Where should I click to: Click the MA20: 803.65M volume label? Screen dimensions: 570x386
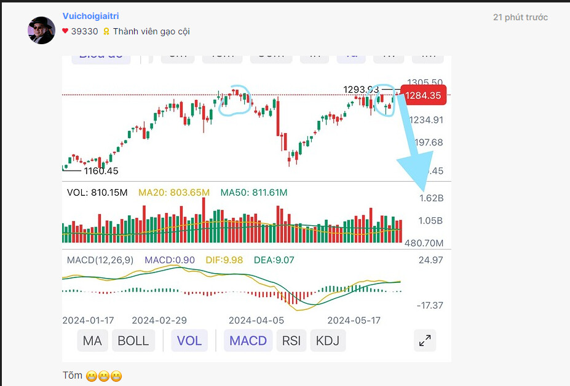(174, 193)
